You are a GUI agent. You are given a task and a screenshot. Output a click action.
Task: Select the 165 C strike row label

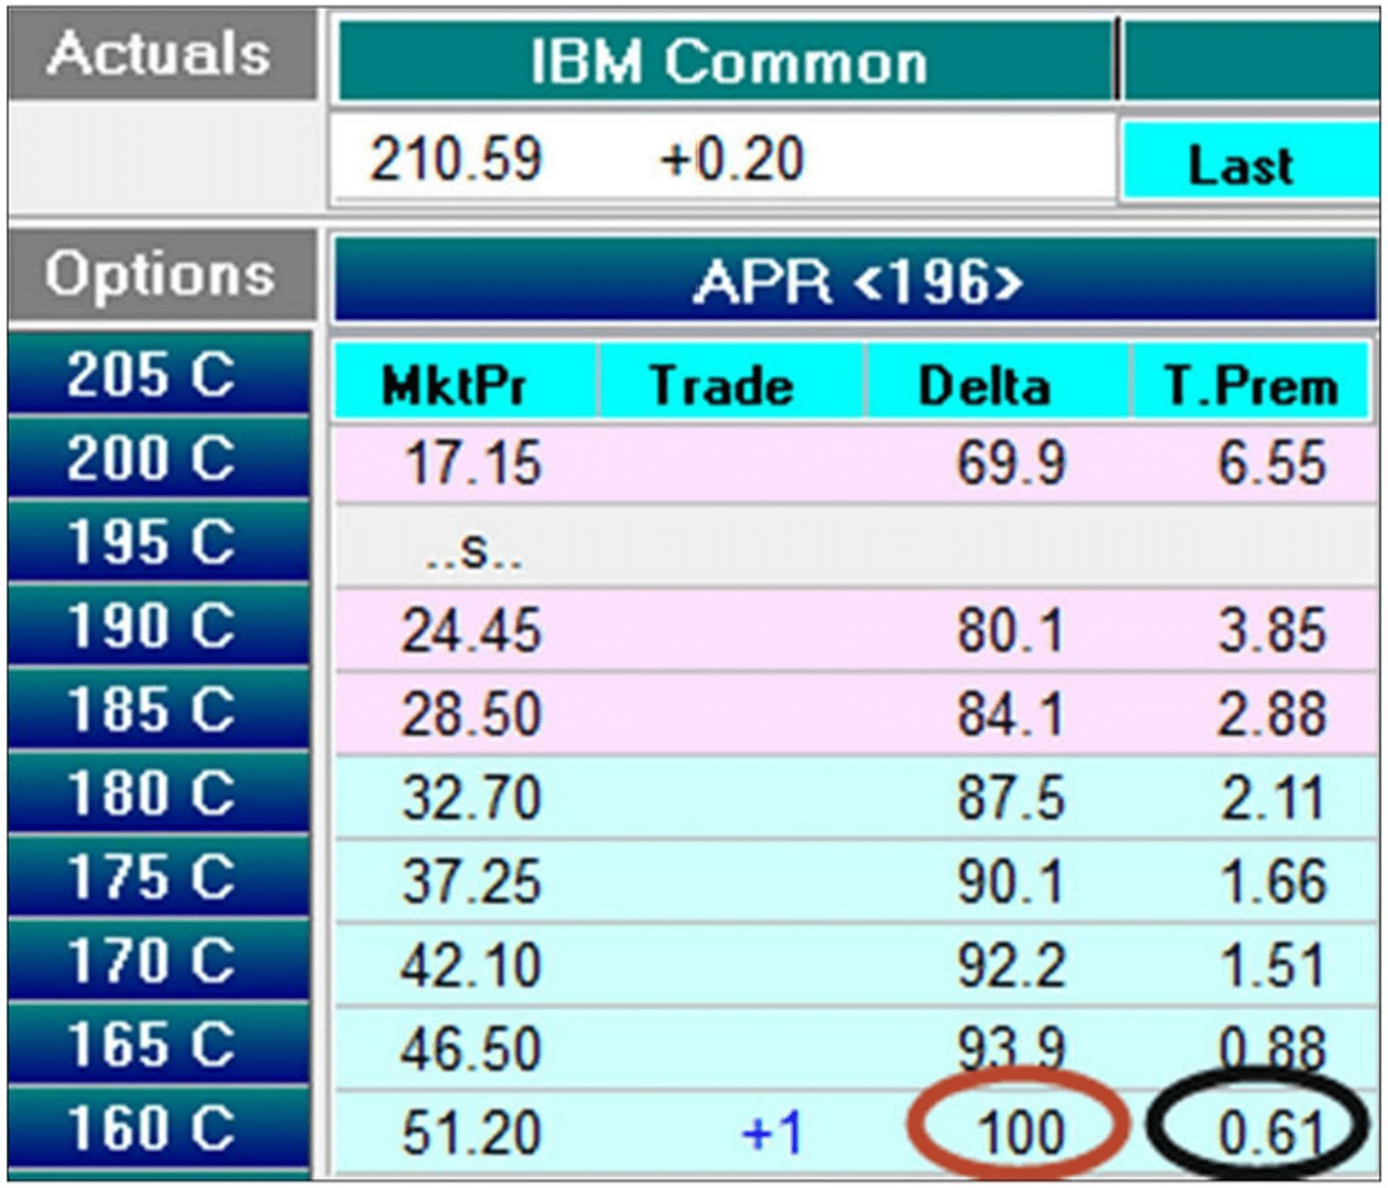[x=159, y=1043]
